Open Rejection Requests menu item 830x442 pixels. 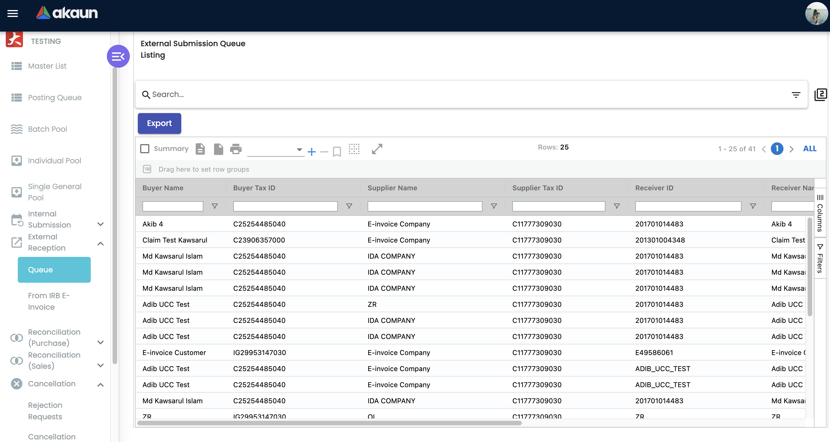pyautogui.click(x=45, y=411)
